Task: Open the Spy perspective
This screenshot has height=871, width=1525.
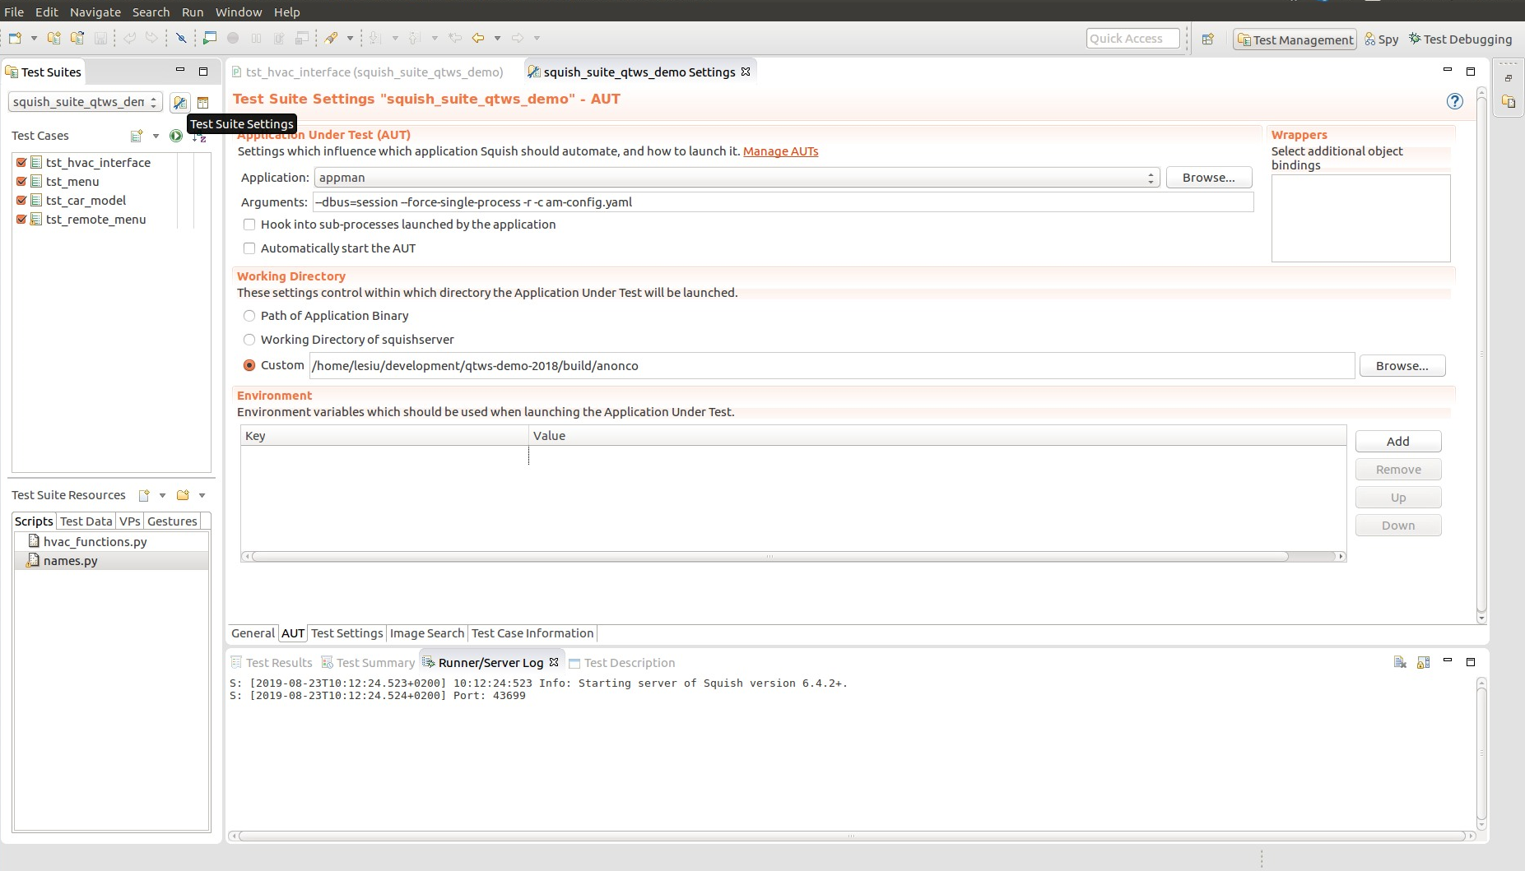Action: pos(1381,39)
